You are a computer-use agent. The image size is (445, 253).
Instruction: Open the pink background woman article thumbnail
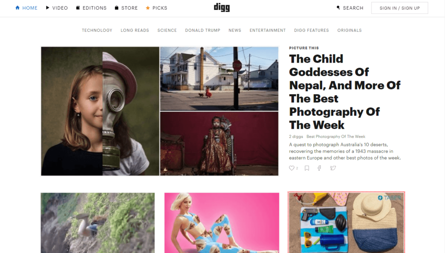222,223
